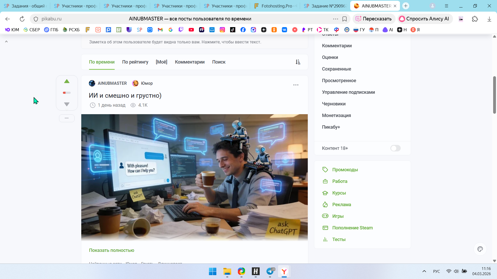Downvote the post with gray arrow

[67, 104]
